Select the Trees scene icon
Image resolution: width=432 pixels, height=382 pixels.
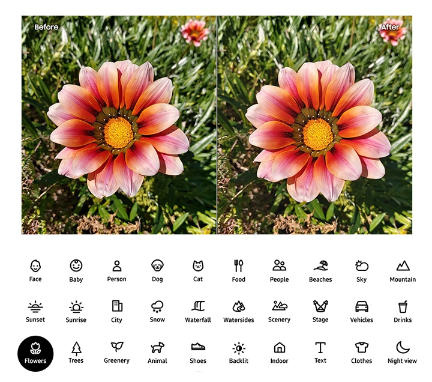tap(76, 348)
